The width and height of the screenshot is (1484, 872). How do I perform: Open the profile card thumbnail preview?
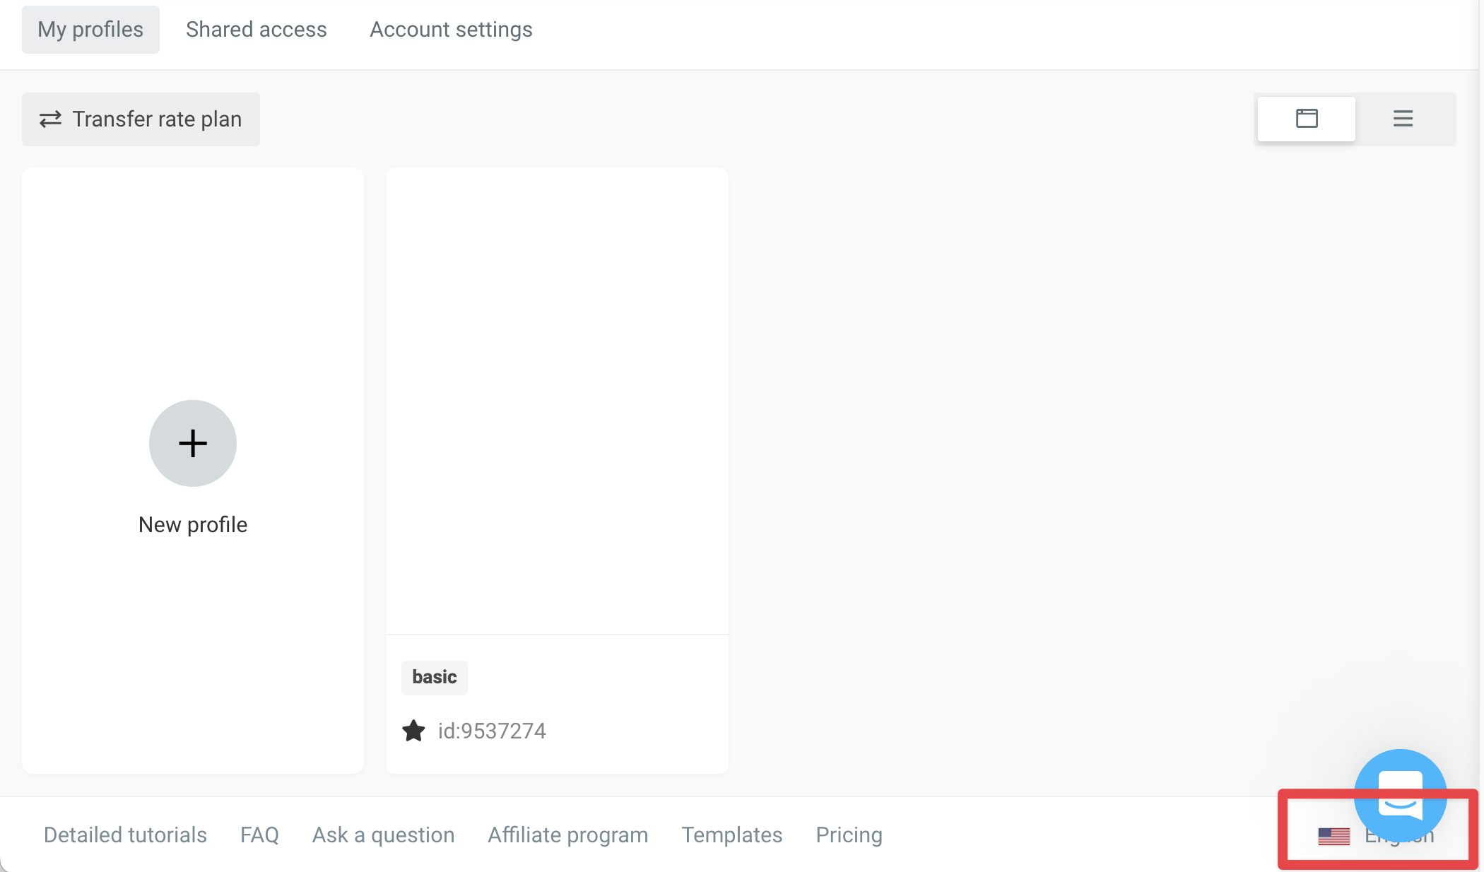point(557,401)
